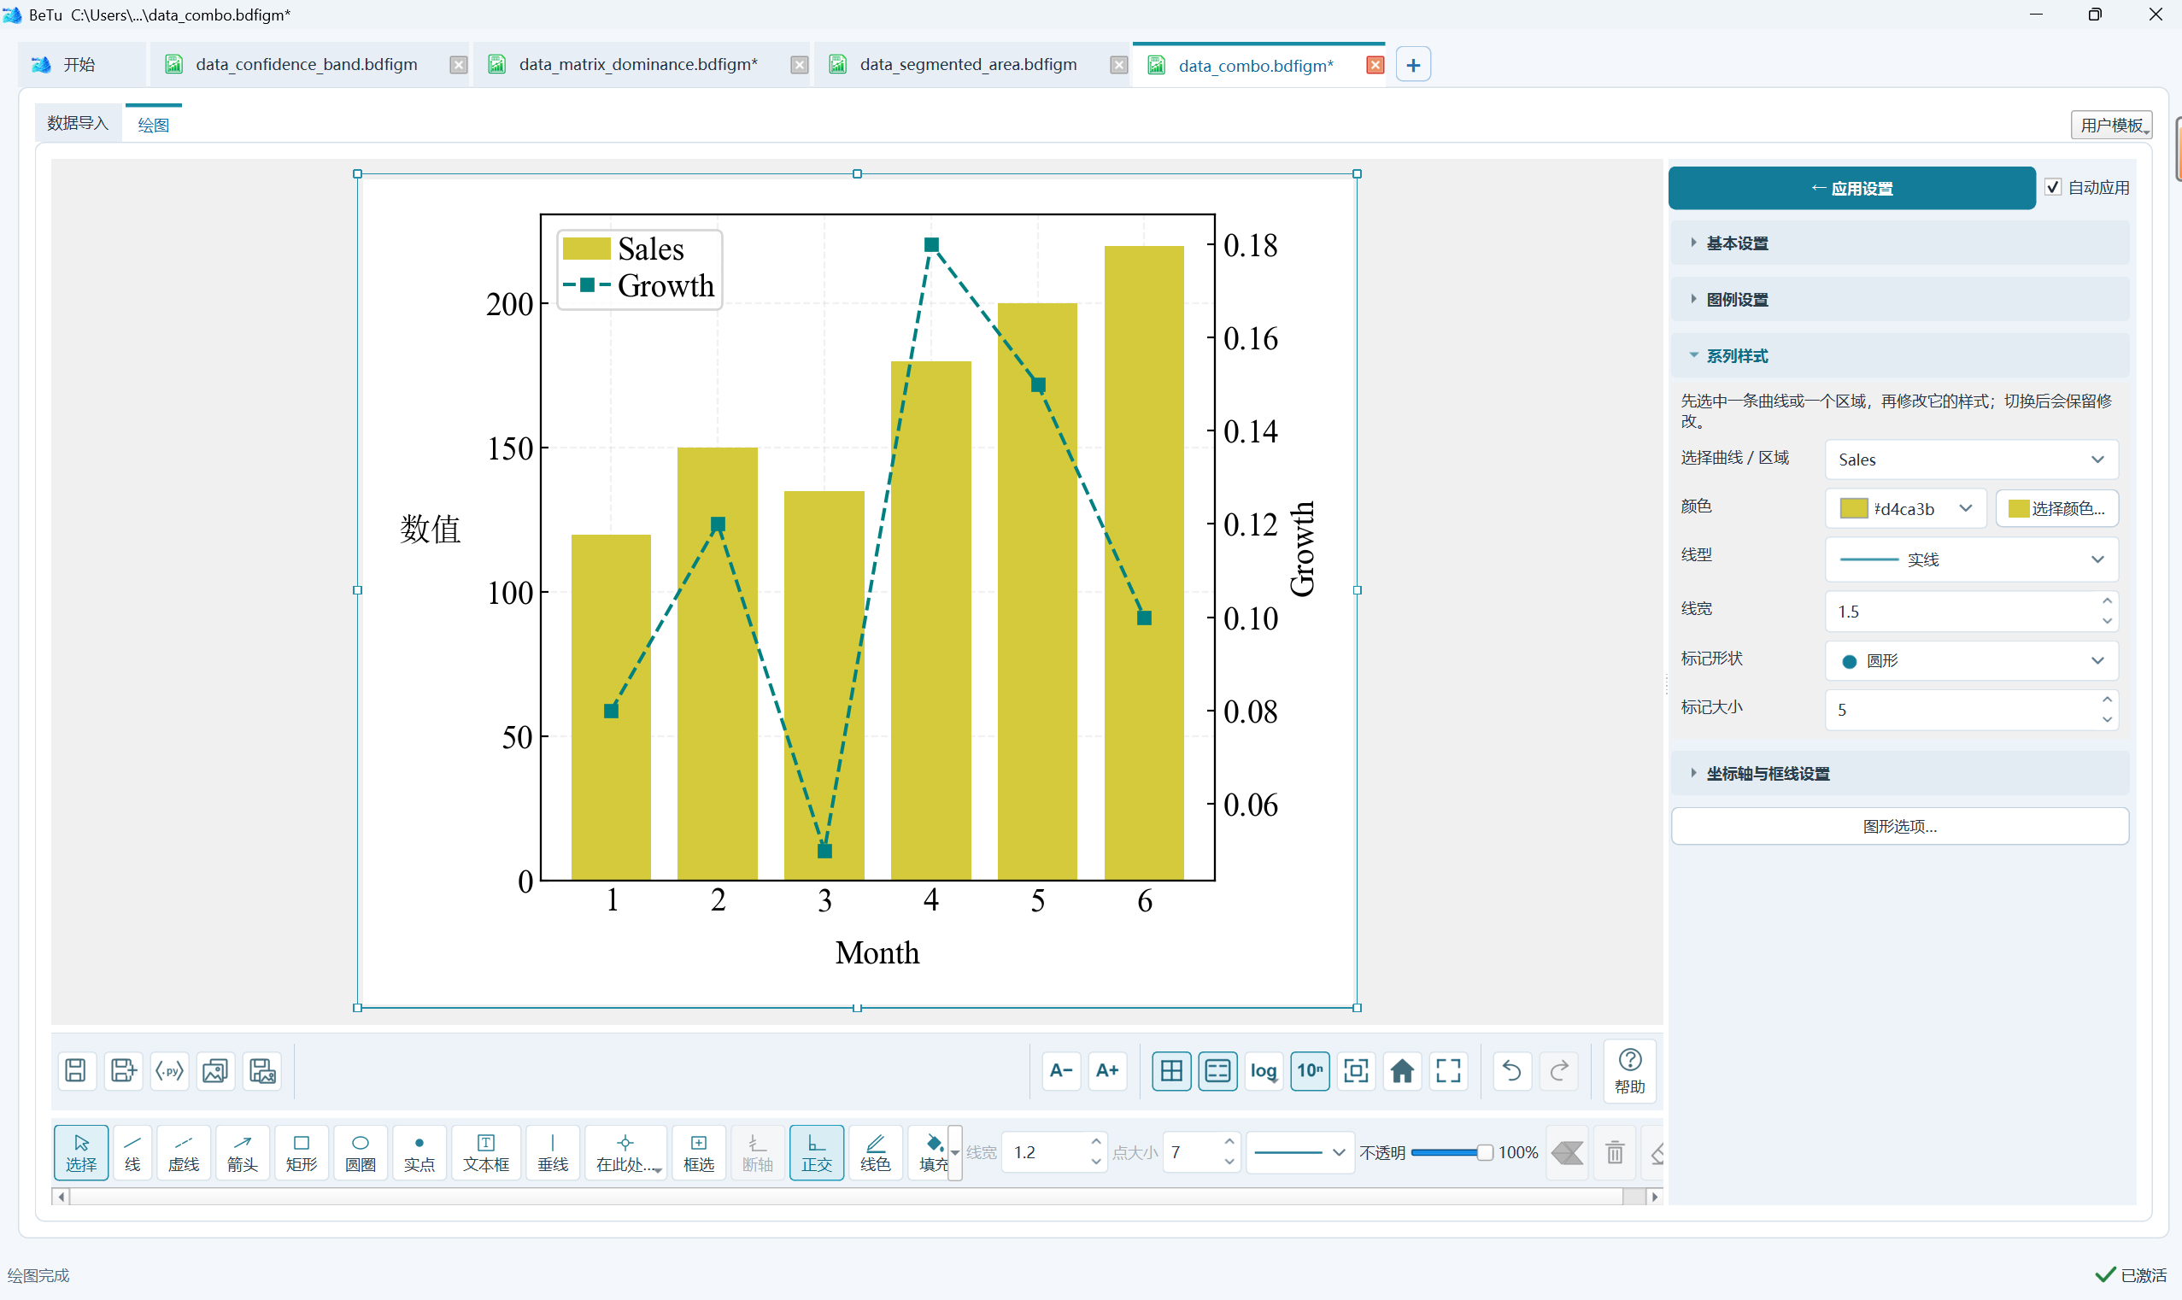Export the Python code with the .py icon
Screen dimensions: 2182x1300
point(169,1070)
